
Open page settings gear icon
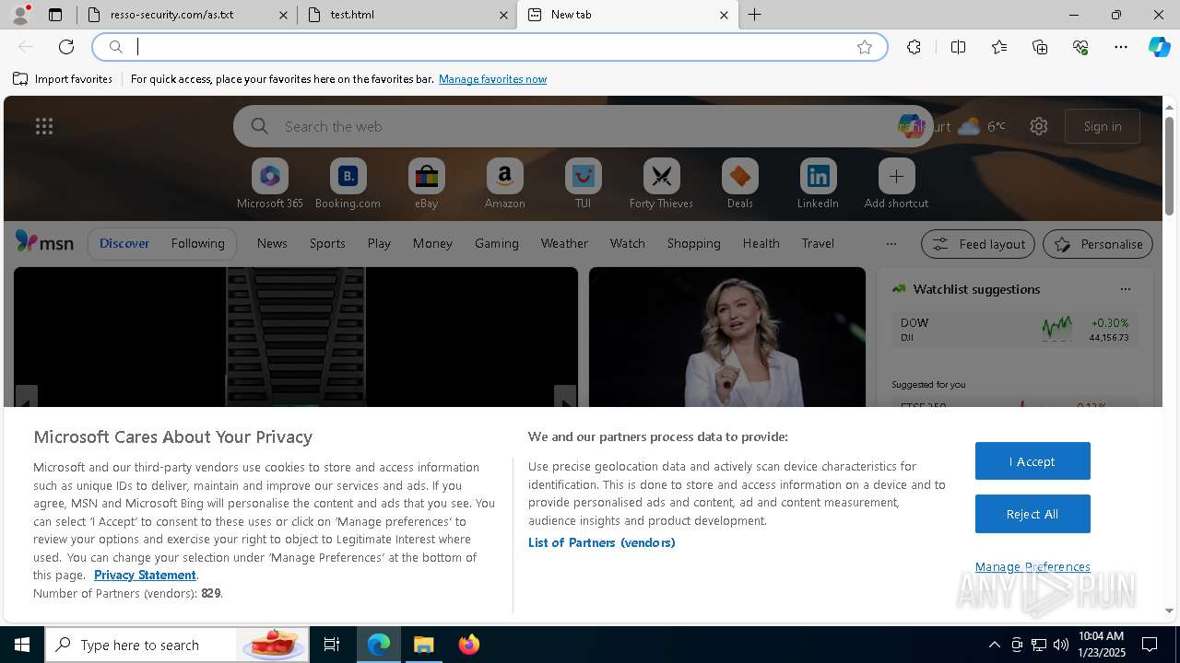point(1039,126)
